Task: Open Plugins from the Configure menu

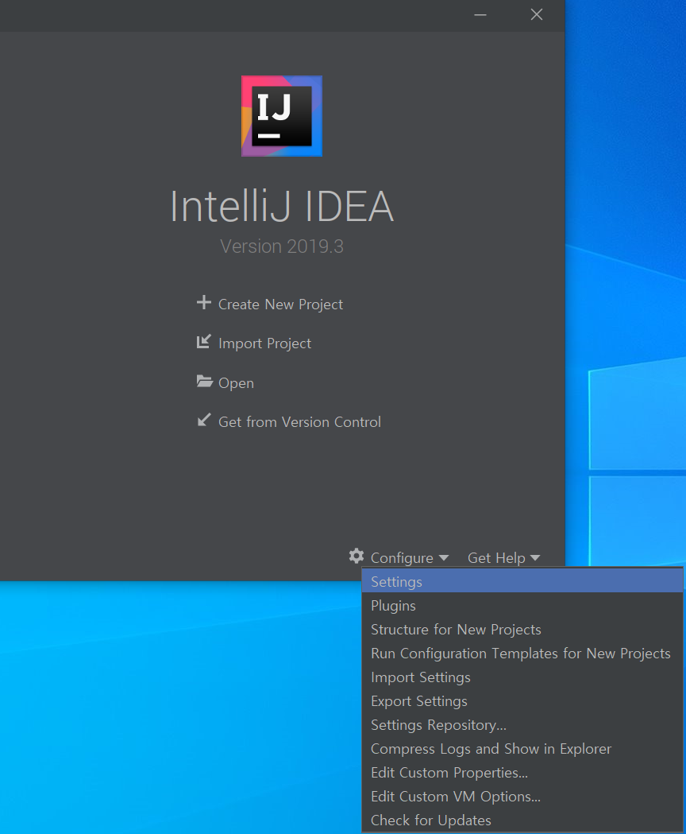Action: coord(522,605)
